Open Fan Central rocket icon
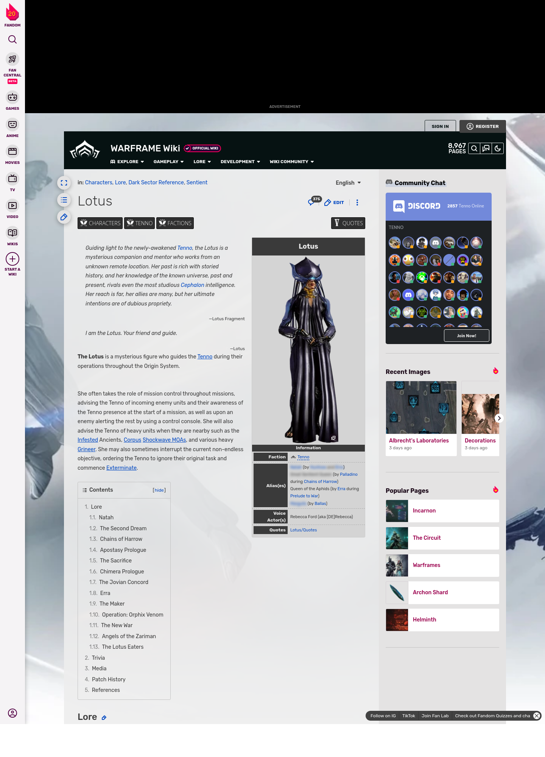 pyautogui.click(x=12, y=59)
